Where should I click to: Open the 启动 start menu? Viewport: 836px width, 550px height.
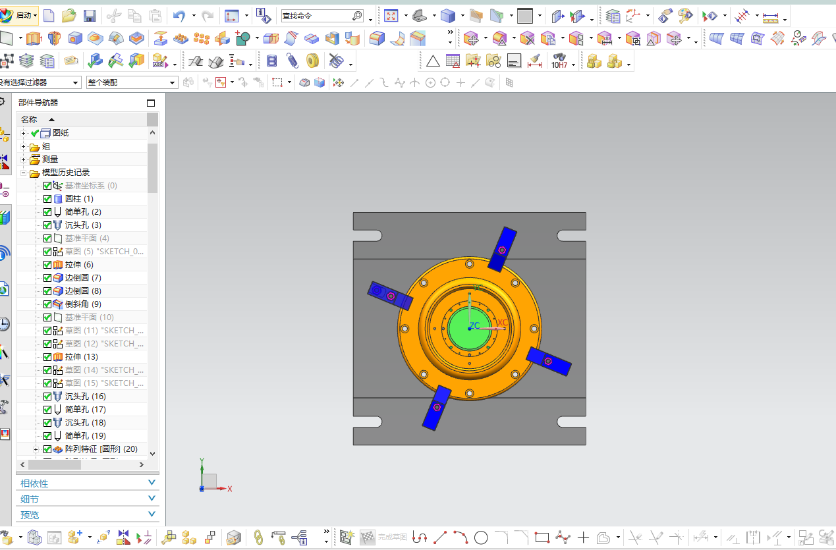tap(19, 15)
